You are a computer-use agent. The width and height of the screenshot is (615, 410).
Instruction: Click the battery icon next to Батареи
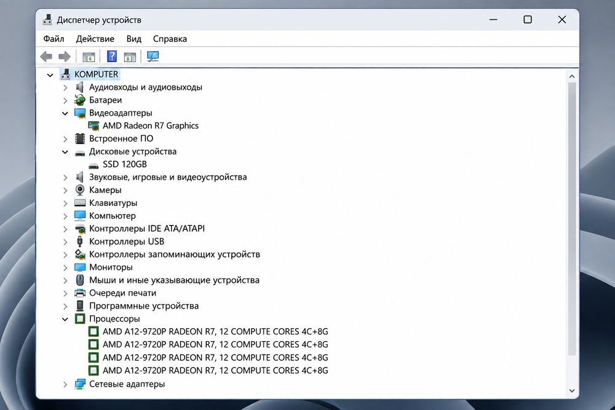pyautogui.click(x=79, y=100)
